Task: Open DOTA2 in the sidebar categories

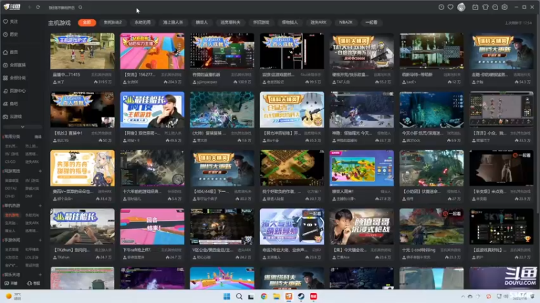Action: click(11, 189)
